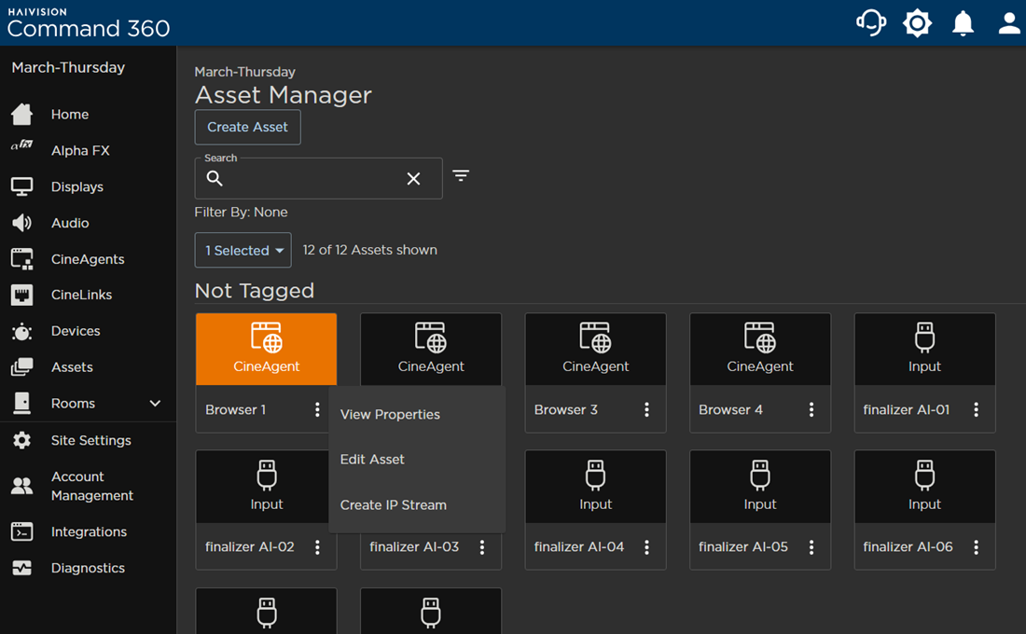Click the 12 of 12 Assets shown text
Screen dimensions: 1026x634
point(369,250)
